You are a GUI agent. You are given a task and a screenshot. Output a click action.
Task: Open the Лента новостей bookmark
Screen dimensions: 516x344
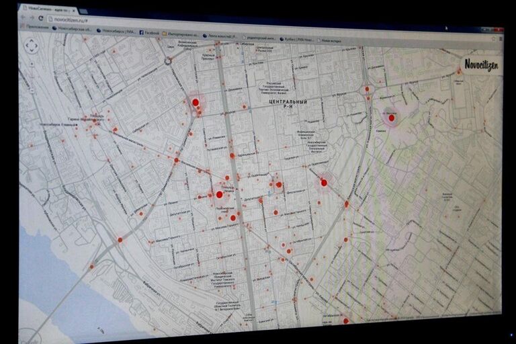219,36
